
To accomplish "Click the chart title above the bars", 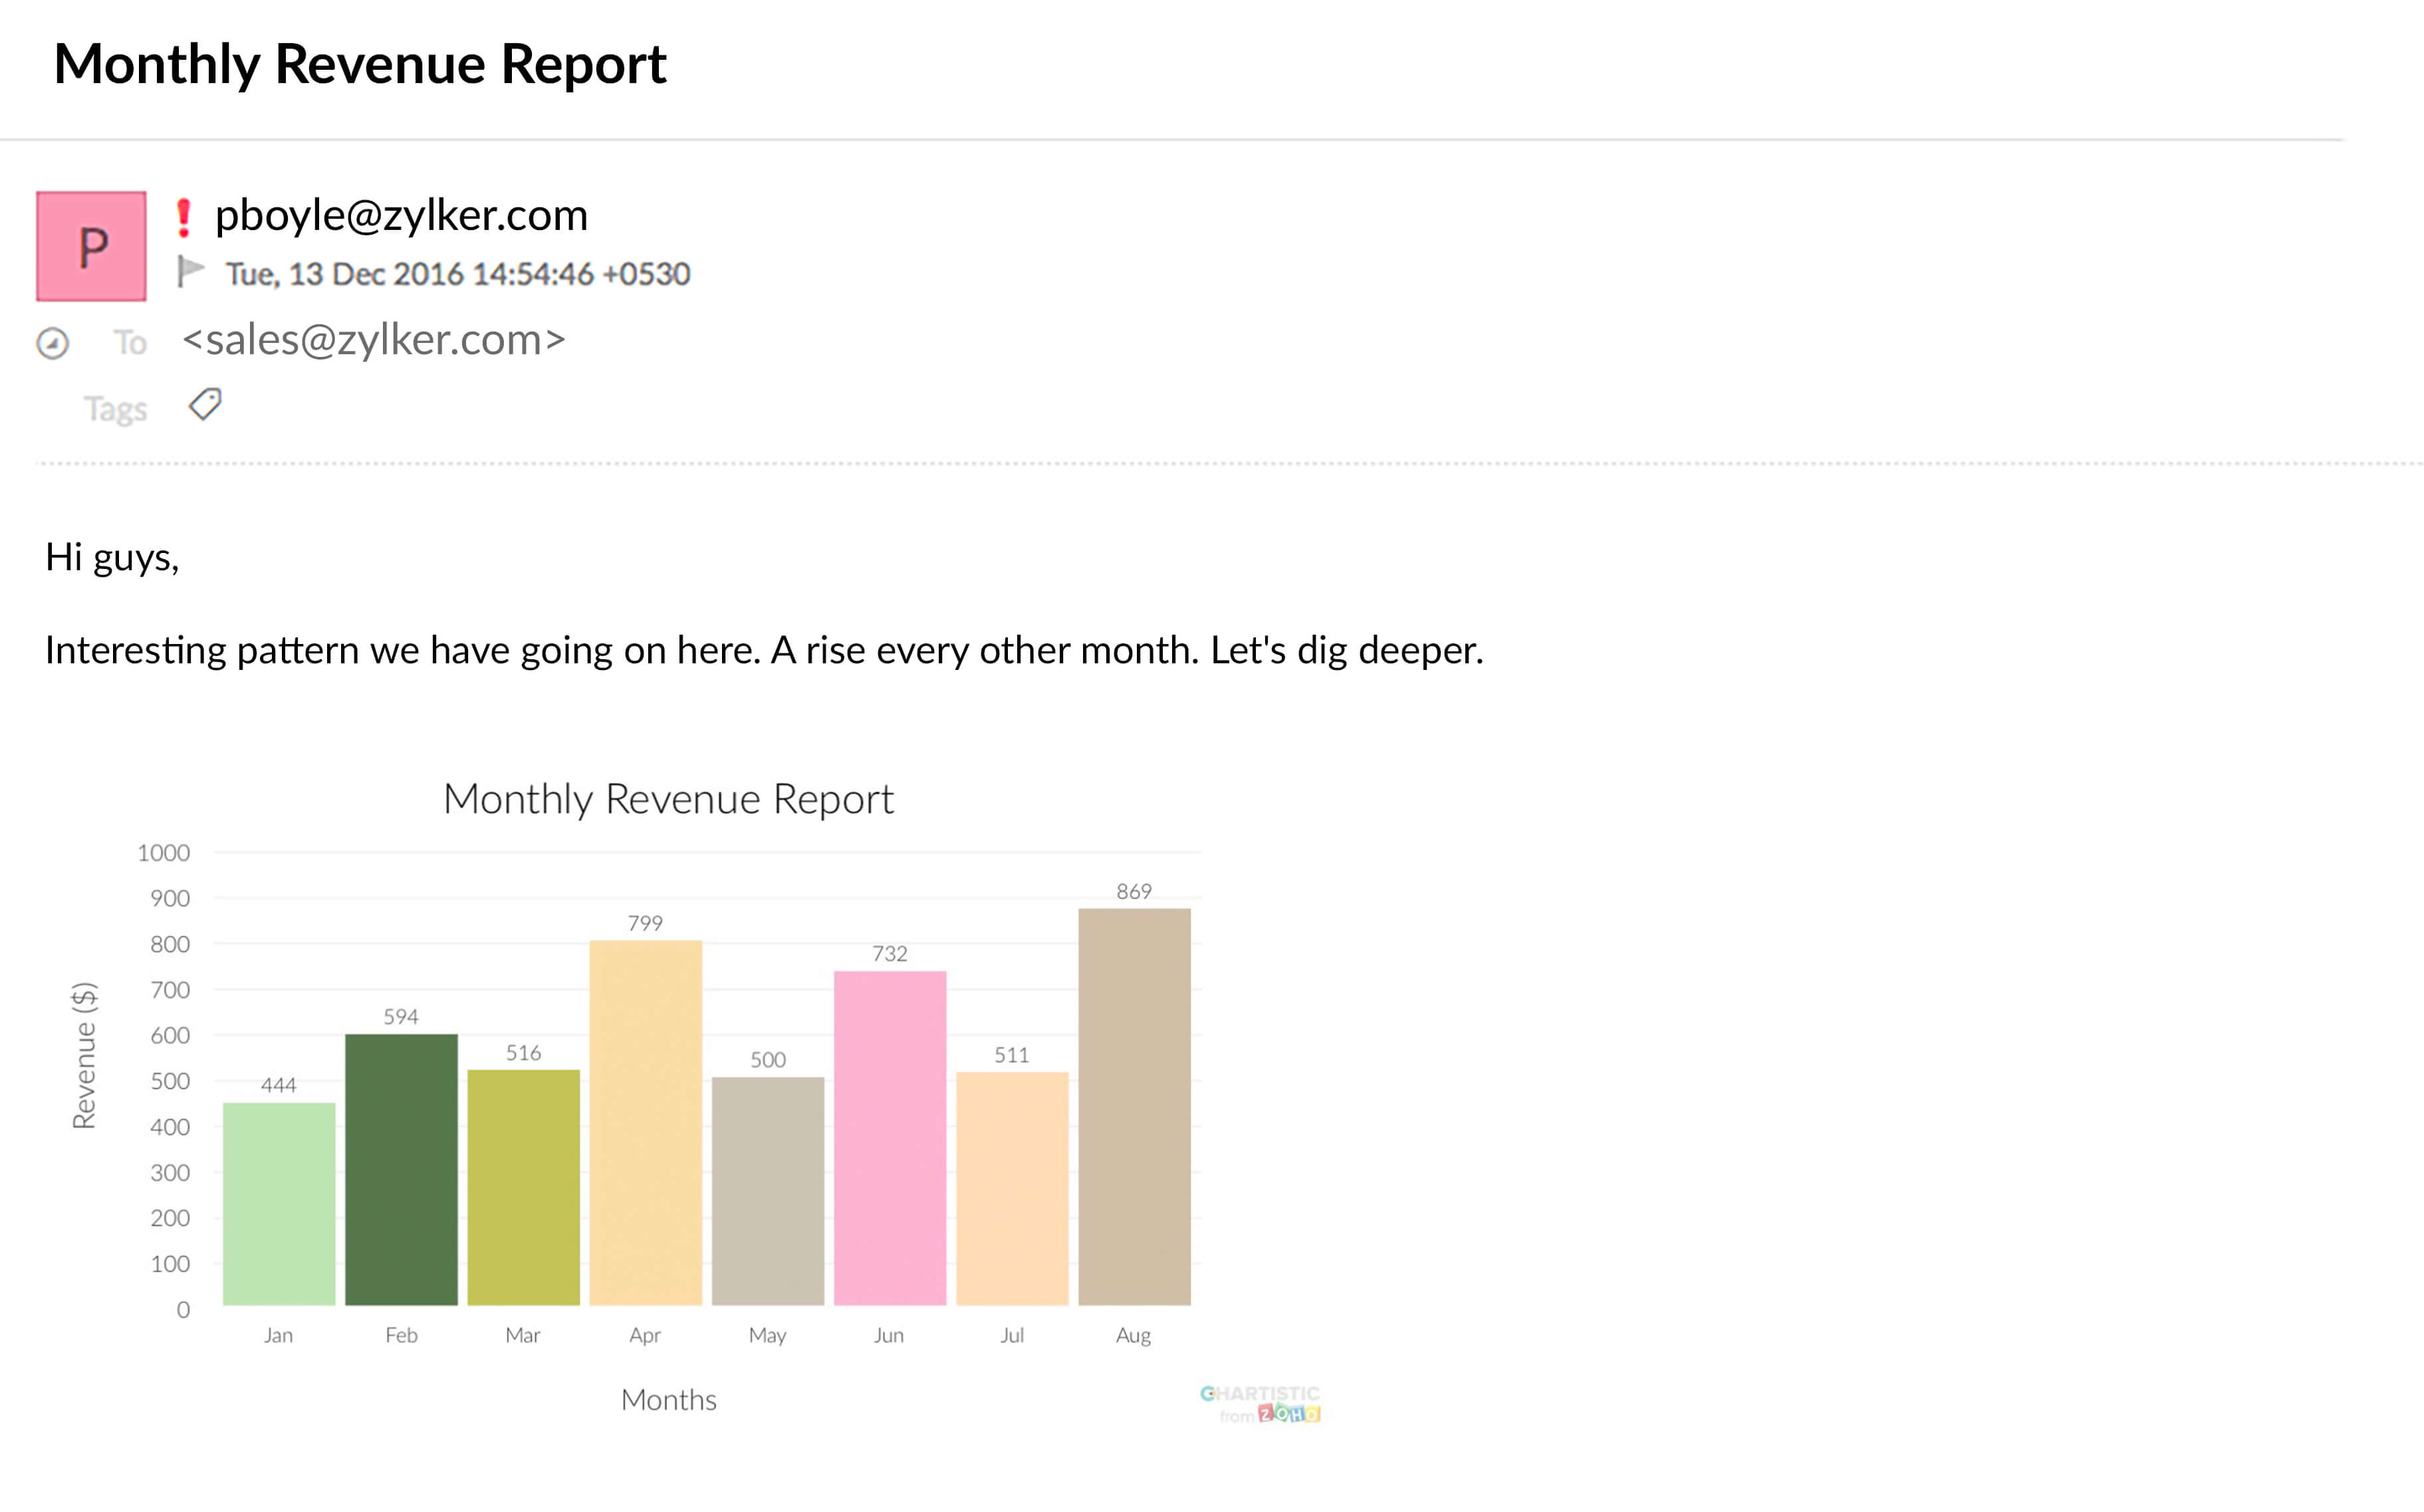I will pos(668,799).
